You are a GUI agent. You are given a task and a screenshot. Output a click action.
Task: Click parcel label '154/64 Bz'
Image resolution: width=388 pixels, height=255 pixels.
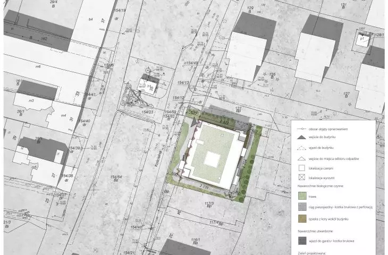tap(116, 178)
